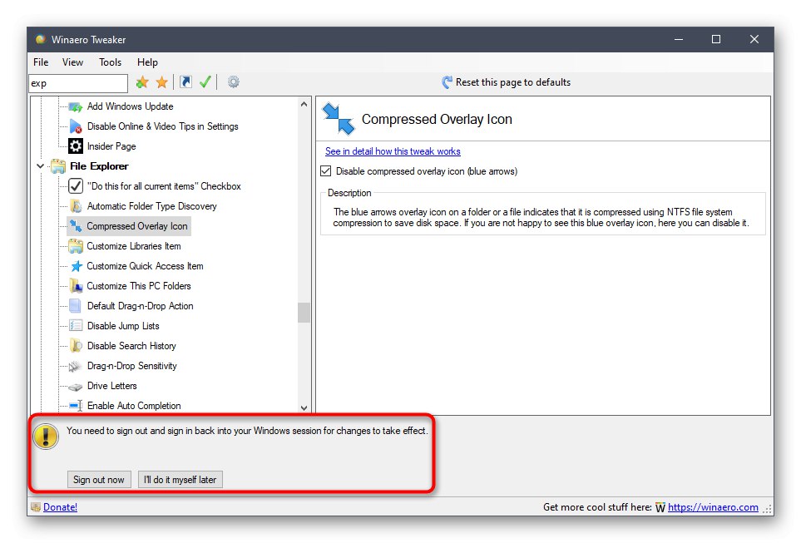
Task: Click the tree scrollbar down arrow
Action: click(304, 407)
